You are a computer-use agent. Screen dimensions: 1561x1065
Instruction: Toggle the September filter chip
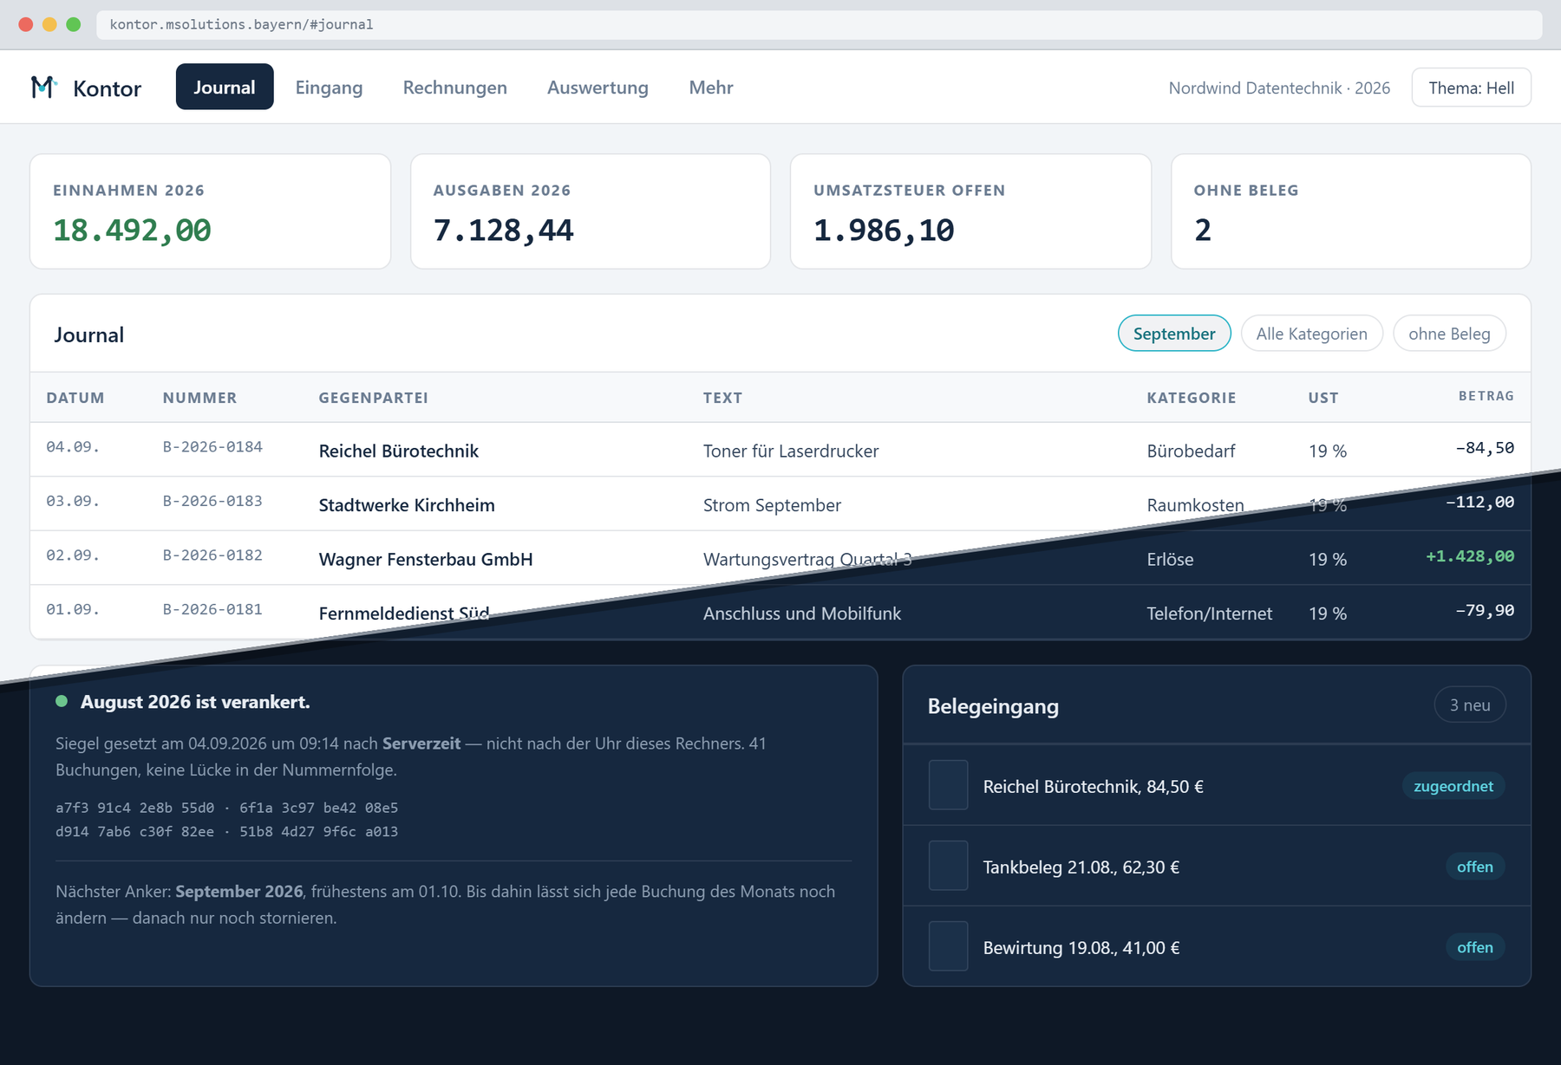[1174, 334]
